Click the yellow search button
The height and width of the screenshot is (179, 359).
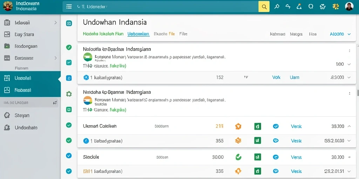click(264, 7)
